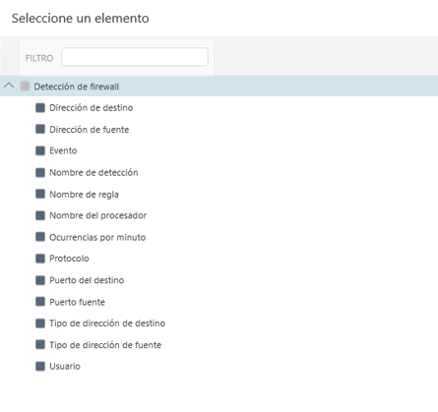The image size is (438, 412).
Task: Choose the Usuario entry
Action: tap(65, 367)
